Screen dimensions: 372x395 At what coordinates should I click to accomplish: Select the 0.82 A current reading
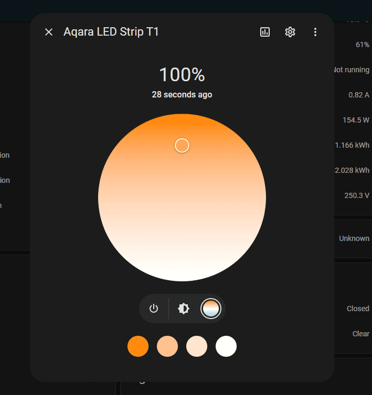[358, 95]
